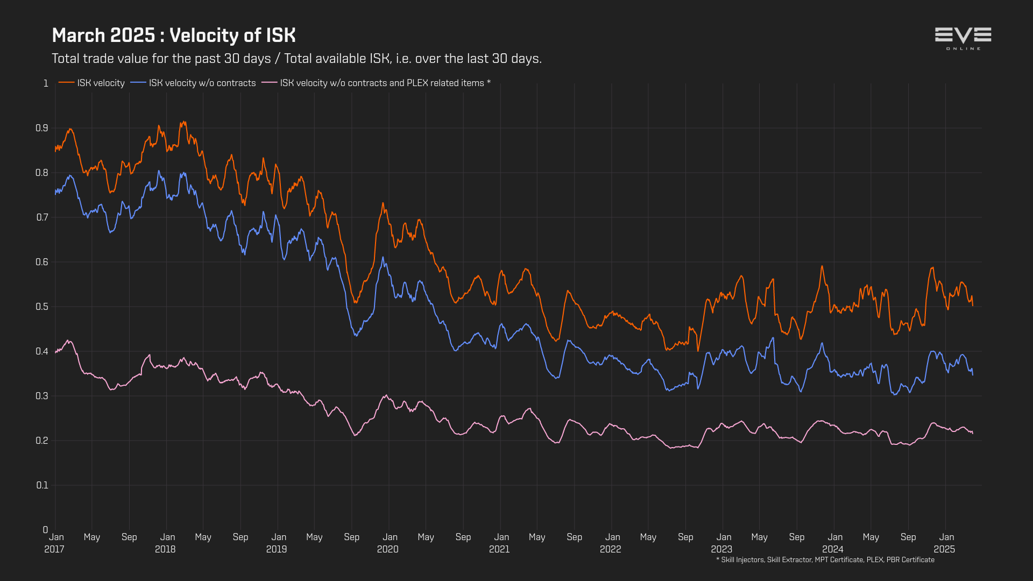
Task: Toggle the ISK velocity legend entry
Action: pos(101,83)
